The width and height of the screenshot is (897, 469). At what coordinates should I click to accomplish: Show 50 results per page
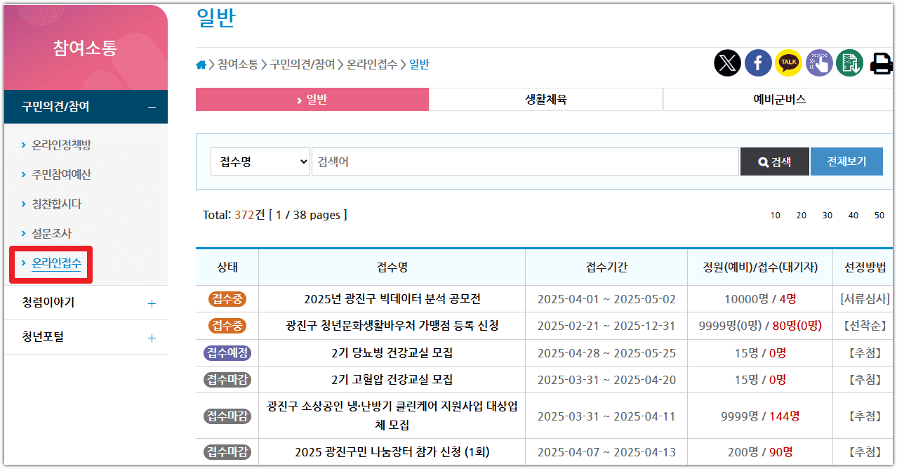pyautogui.click(x=879, y=215)
